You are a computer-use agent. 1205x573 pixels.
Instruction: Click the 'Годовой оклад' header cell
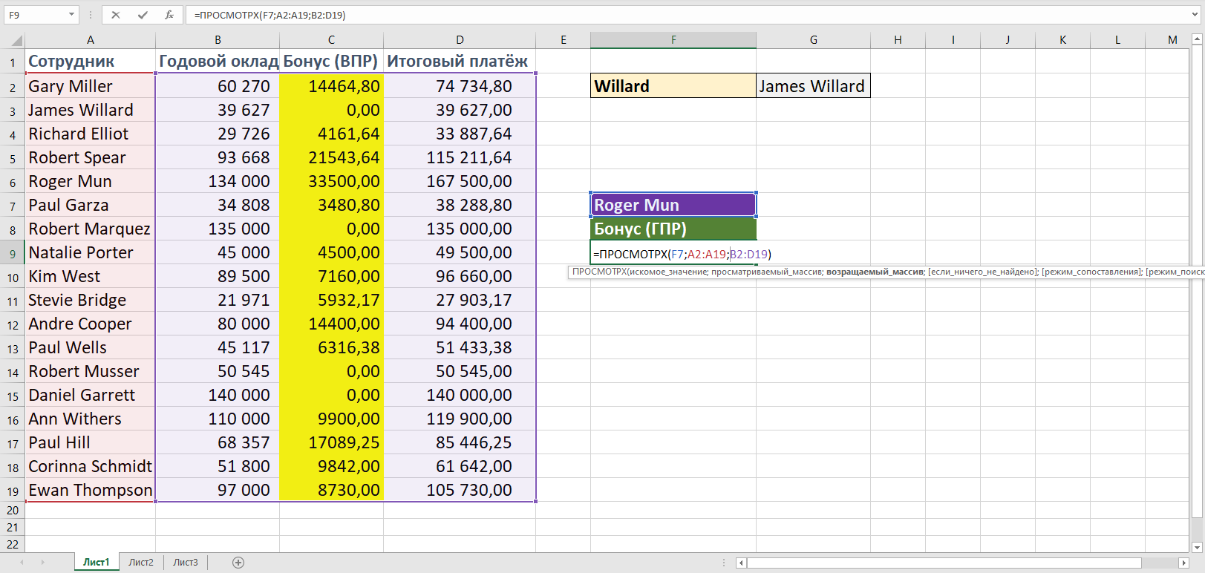218,62
